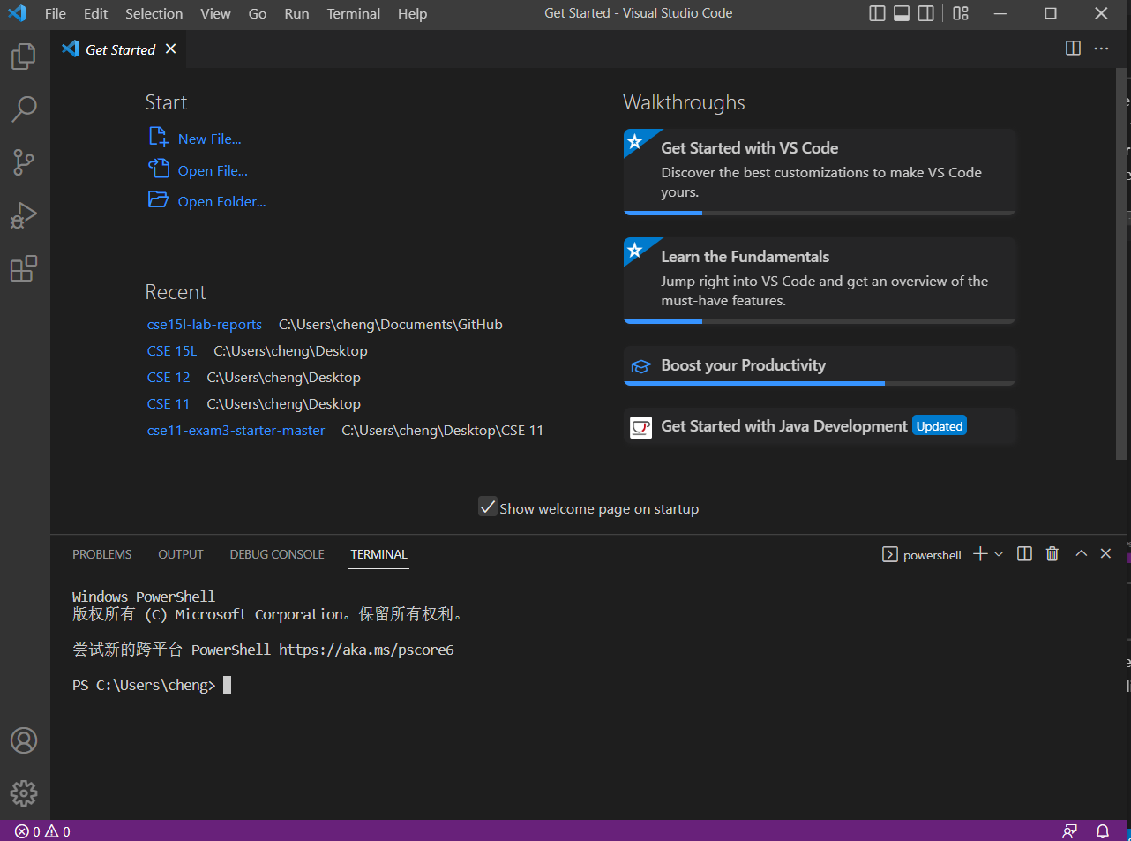Open recent CSE 15L folder

click(x=172, y=351)
